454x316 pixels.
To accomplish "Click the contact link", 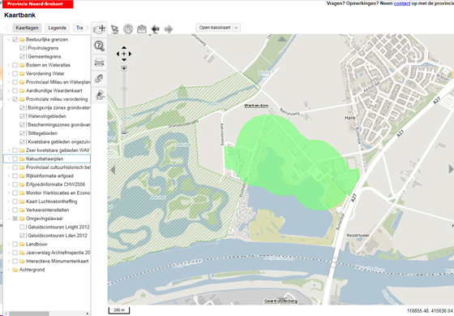I will click(402, 3).
